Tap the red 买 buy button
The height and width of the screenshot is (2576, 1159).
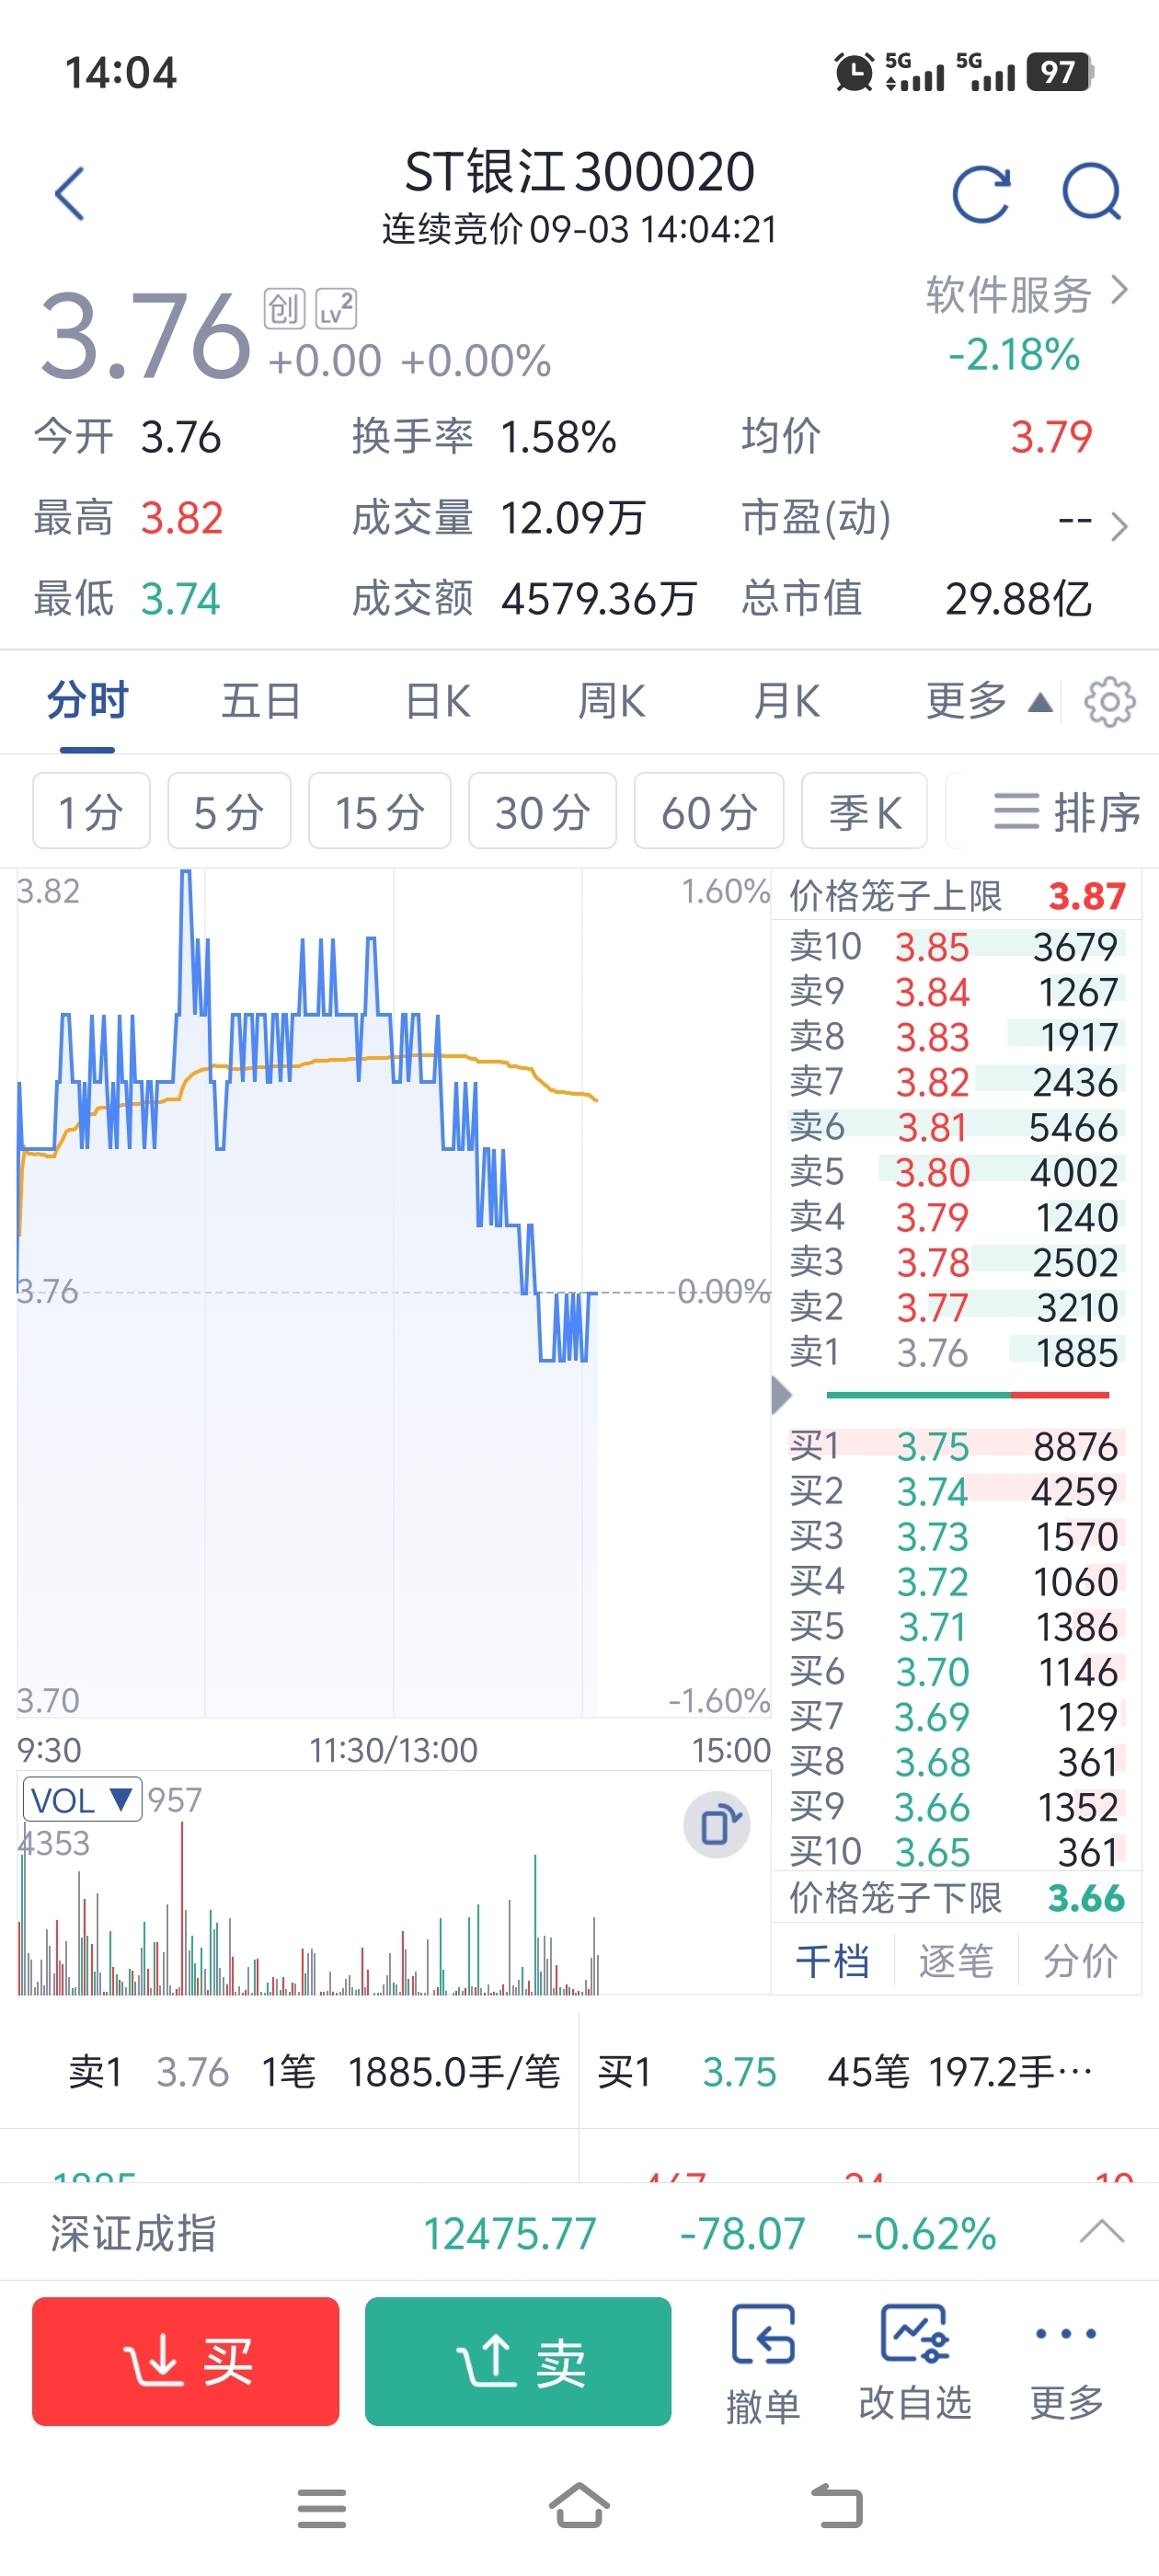point(186,2361)
